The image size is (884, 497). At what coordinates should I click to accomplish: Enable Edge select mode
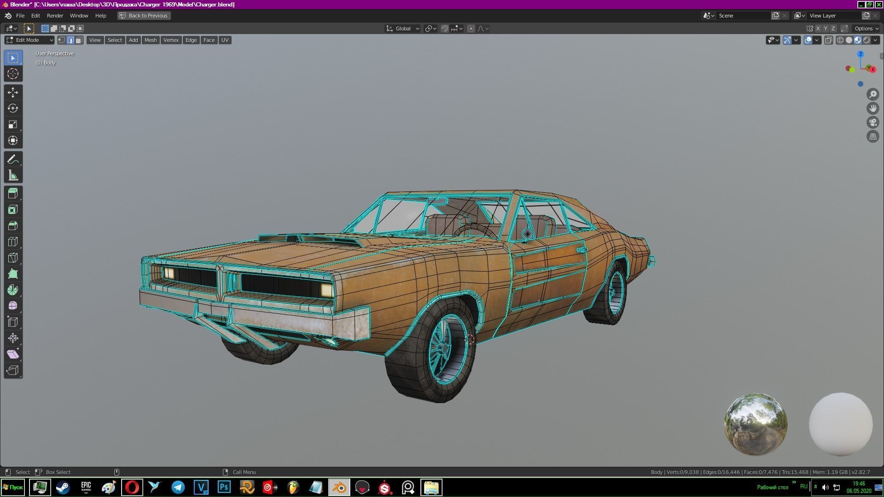click(70, 40)
